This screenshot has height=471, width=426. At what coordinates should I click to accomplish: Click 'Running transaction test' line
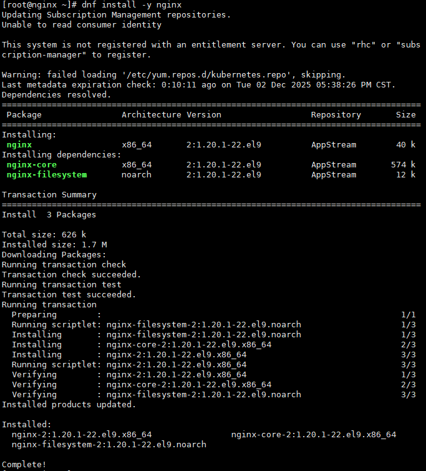pyautogui.click(x=62, y=284)
